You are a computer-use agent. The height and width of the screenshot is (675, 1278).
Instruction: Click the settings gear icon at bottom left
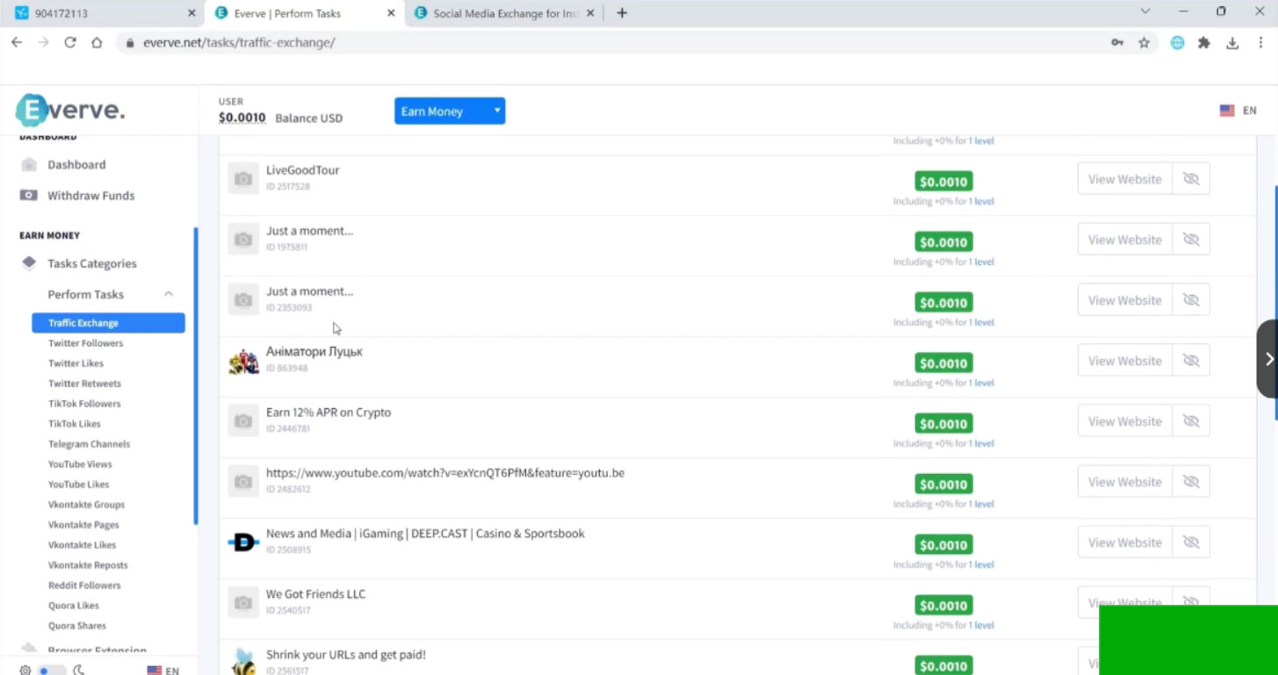tap(25, 670)
